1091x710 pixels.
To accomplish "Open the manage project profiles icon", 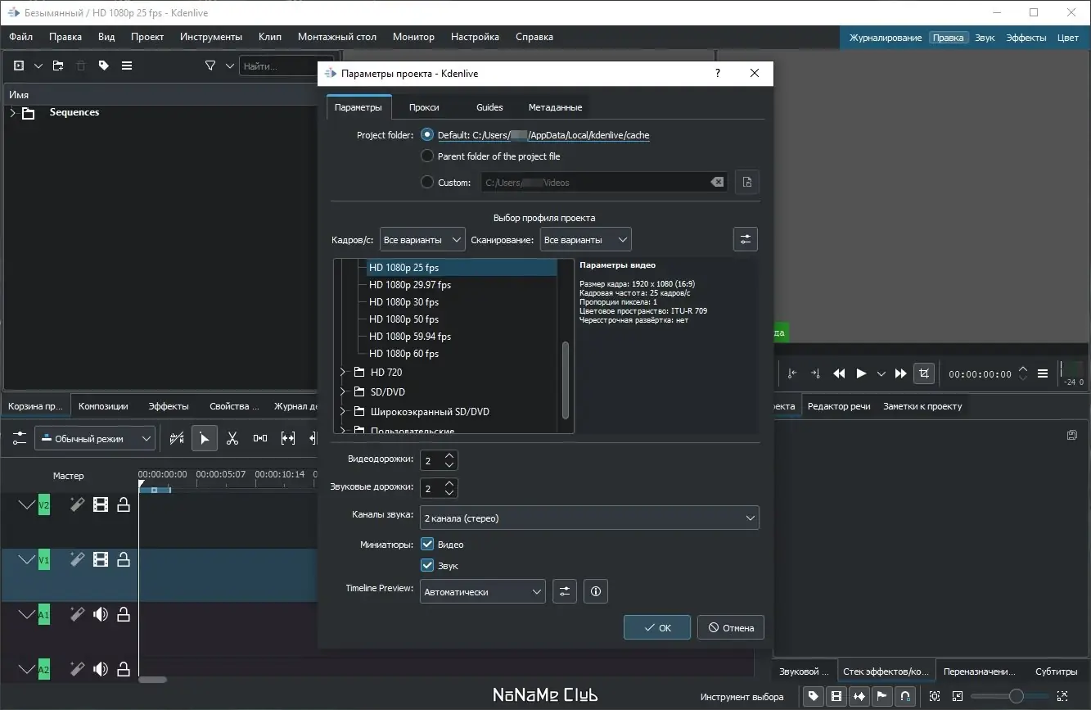I will tap(745, 240).
